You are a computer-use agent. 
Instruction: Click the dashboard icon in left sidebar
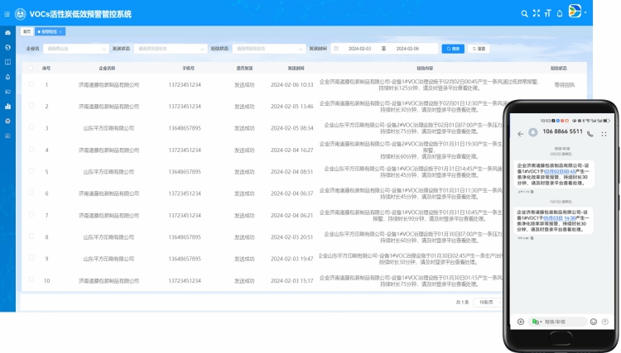(x=7, y=32)
